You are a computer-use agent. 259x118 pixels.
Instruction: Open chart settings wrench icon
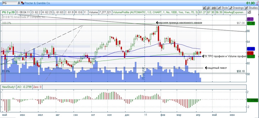208,8
